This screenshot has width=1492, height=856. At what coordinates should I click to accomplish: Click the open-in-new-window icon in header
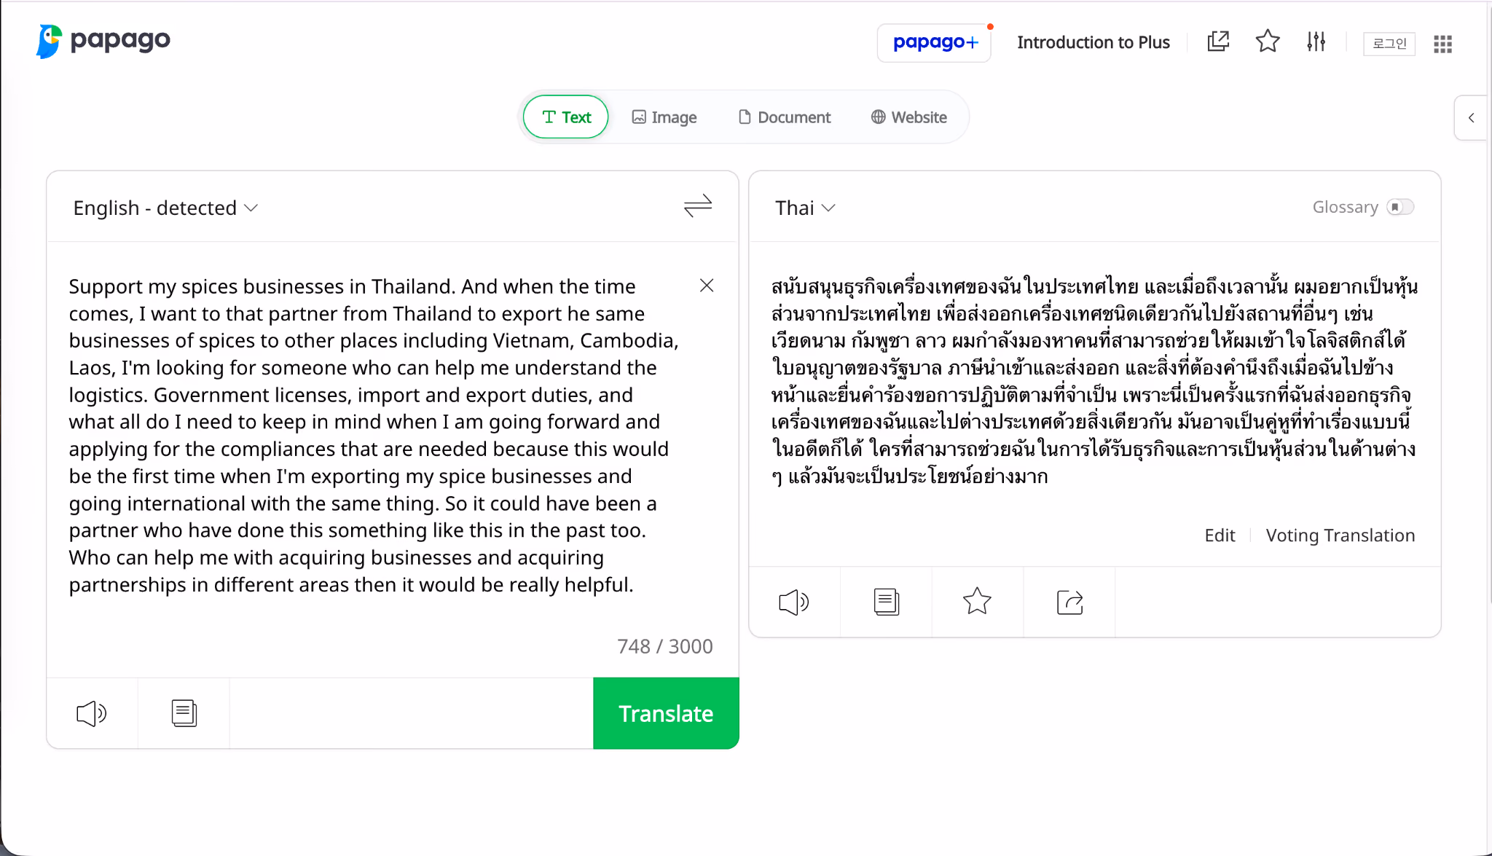click(x=1218, y=42)
